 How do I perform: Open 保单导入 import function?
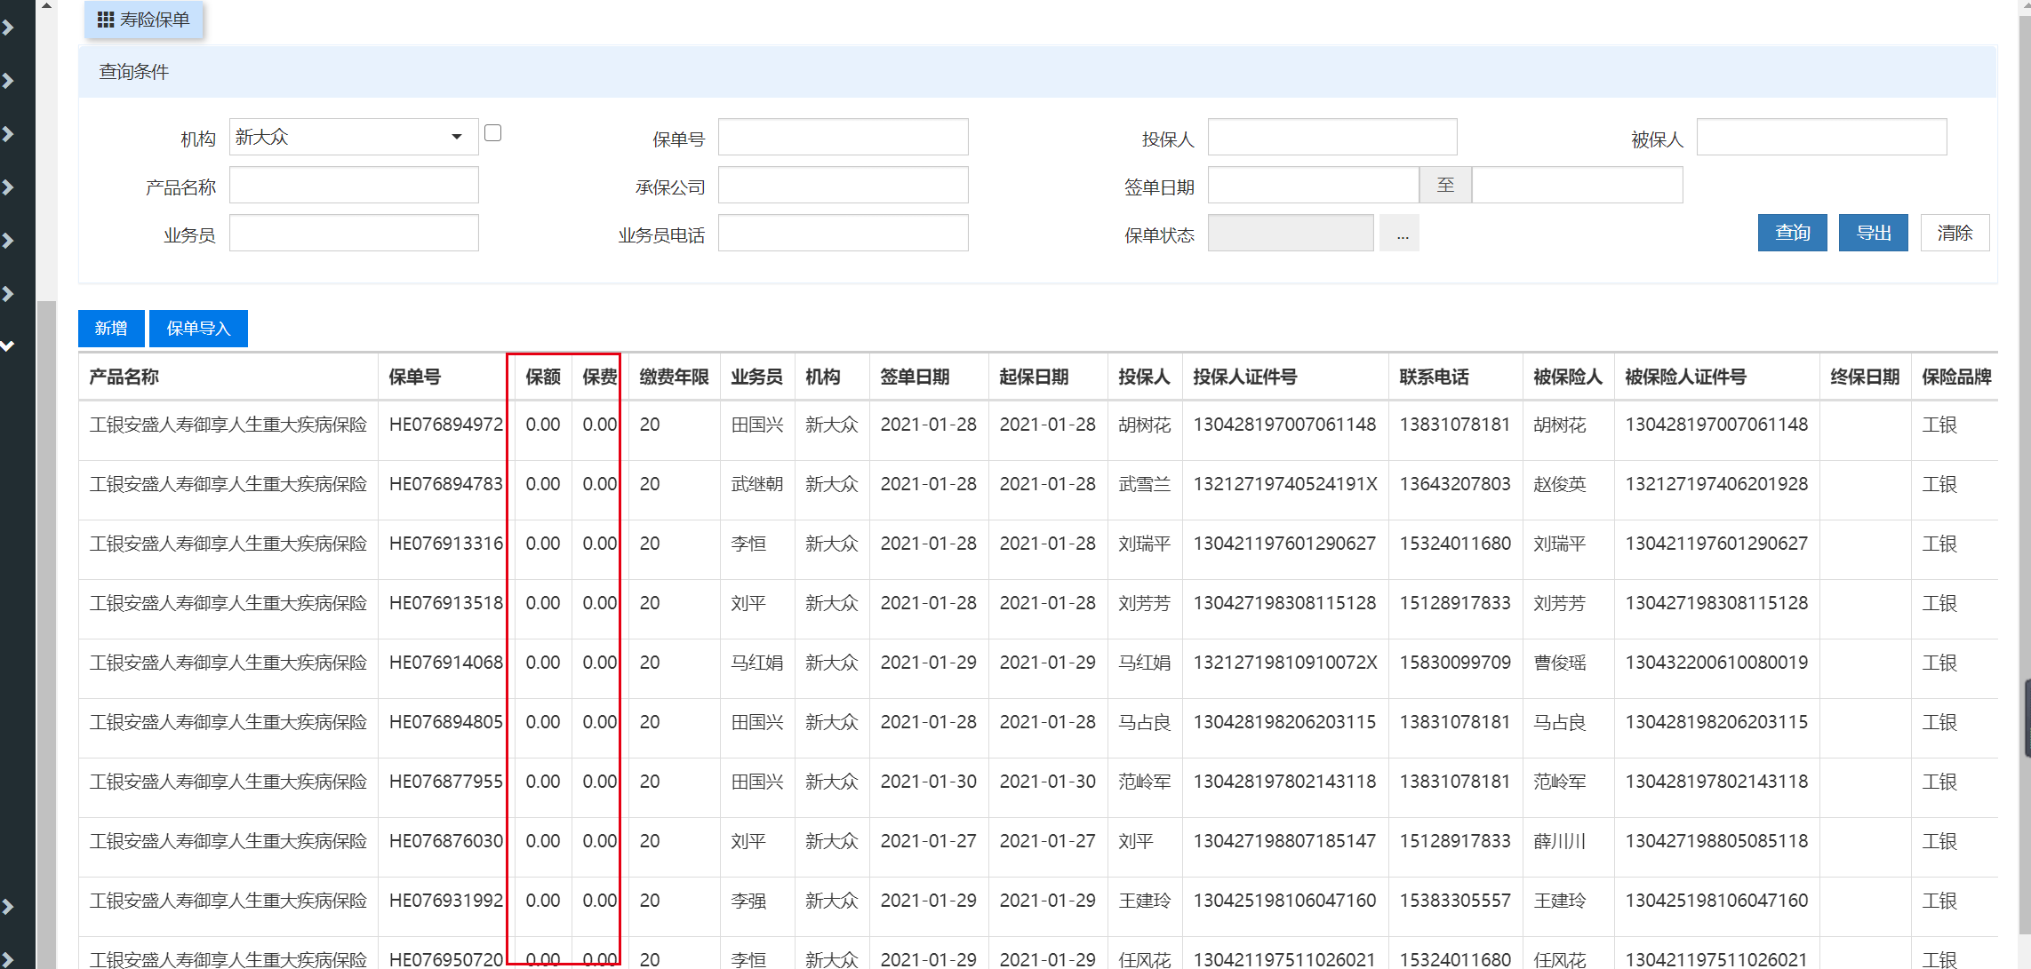198,329
